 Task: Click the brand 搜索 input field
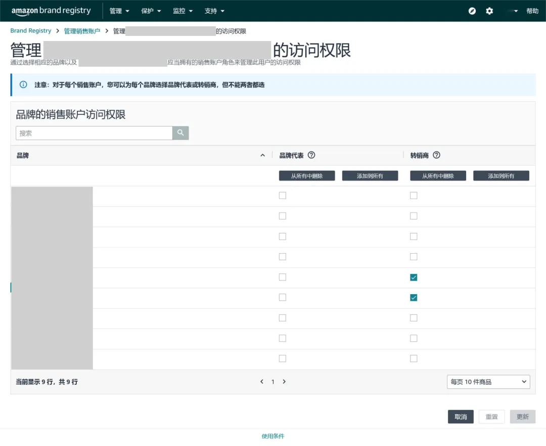[x=94, y=133]
